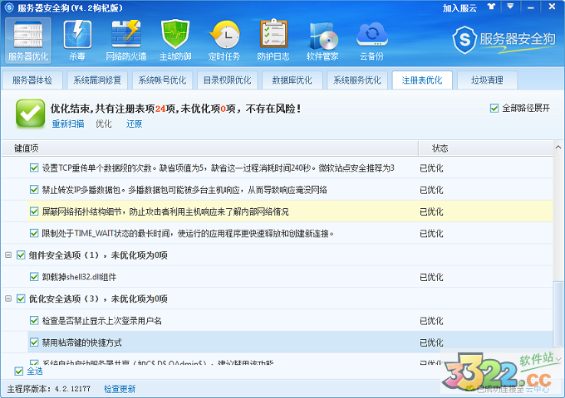Uncheck the TIME_WAIT limit item
The width and height of the screenshot is (565, 398).
[34, 233]
